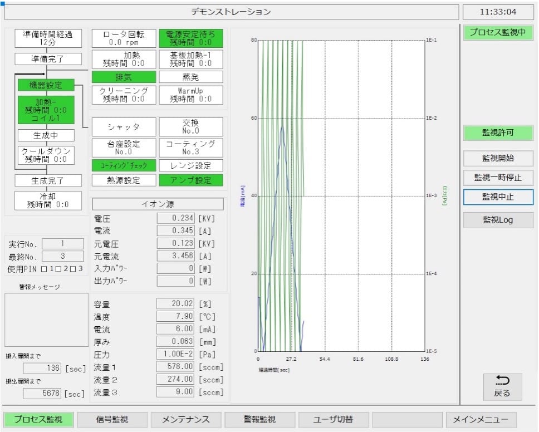
Task: Open the 警報監視 tab
Action: tap(259, 419)
